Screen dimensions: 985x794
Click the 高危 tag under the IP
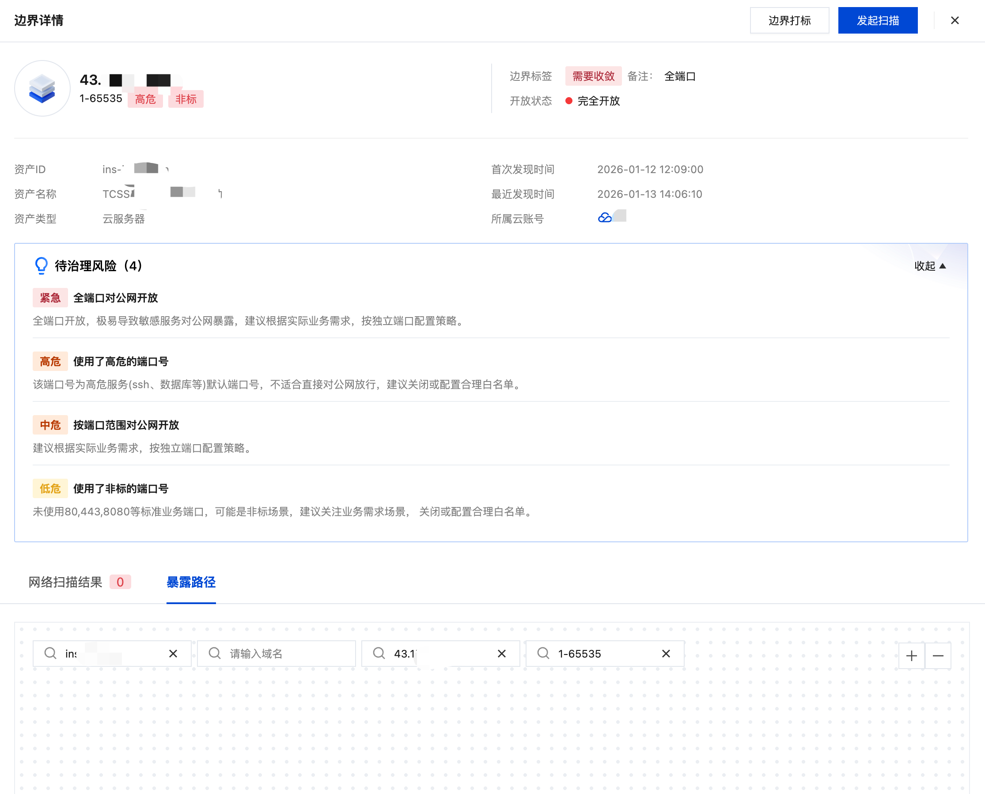point(145,99)
